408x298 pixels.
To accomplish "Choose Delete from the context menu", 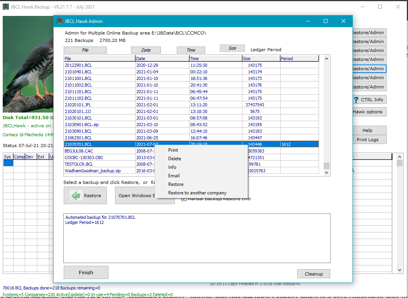I will (x=174, y=159).
